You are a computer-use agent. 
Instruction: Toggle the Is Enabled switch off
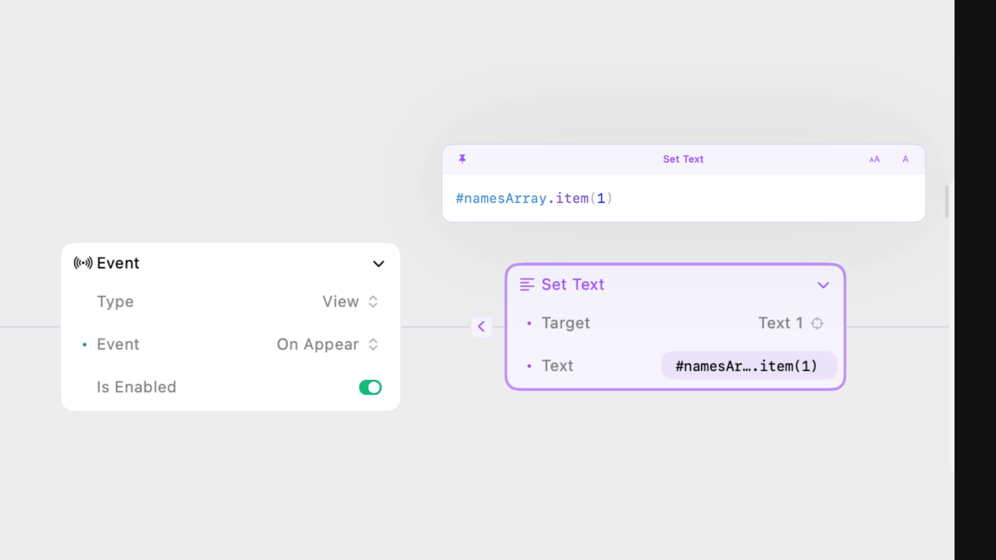point(370,387)
